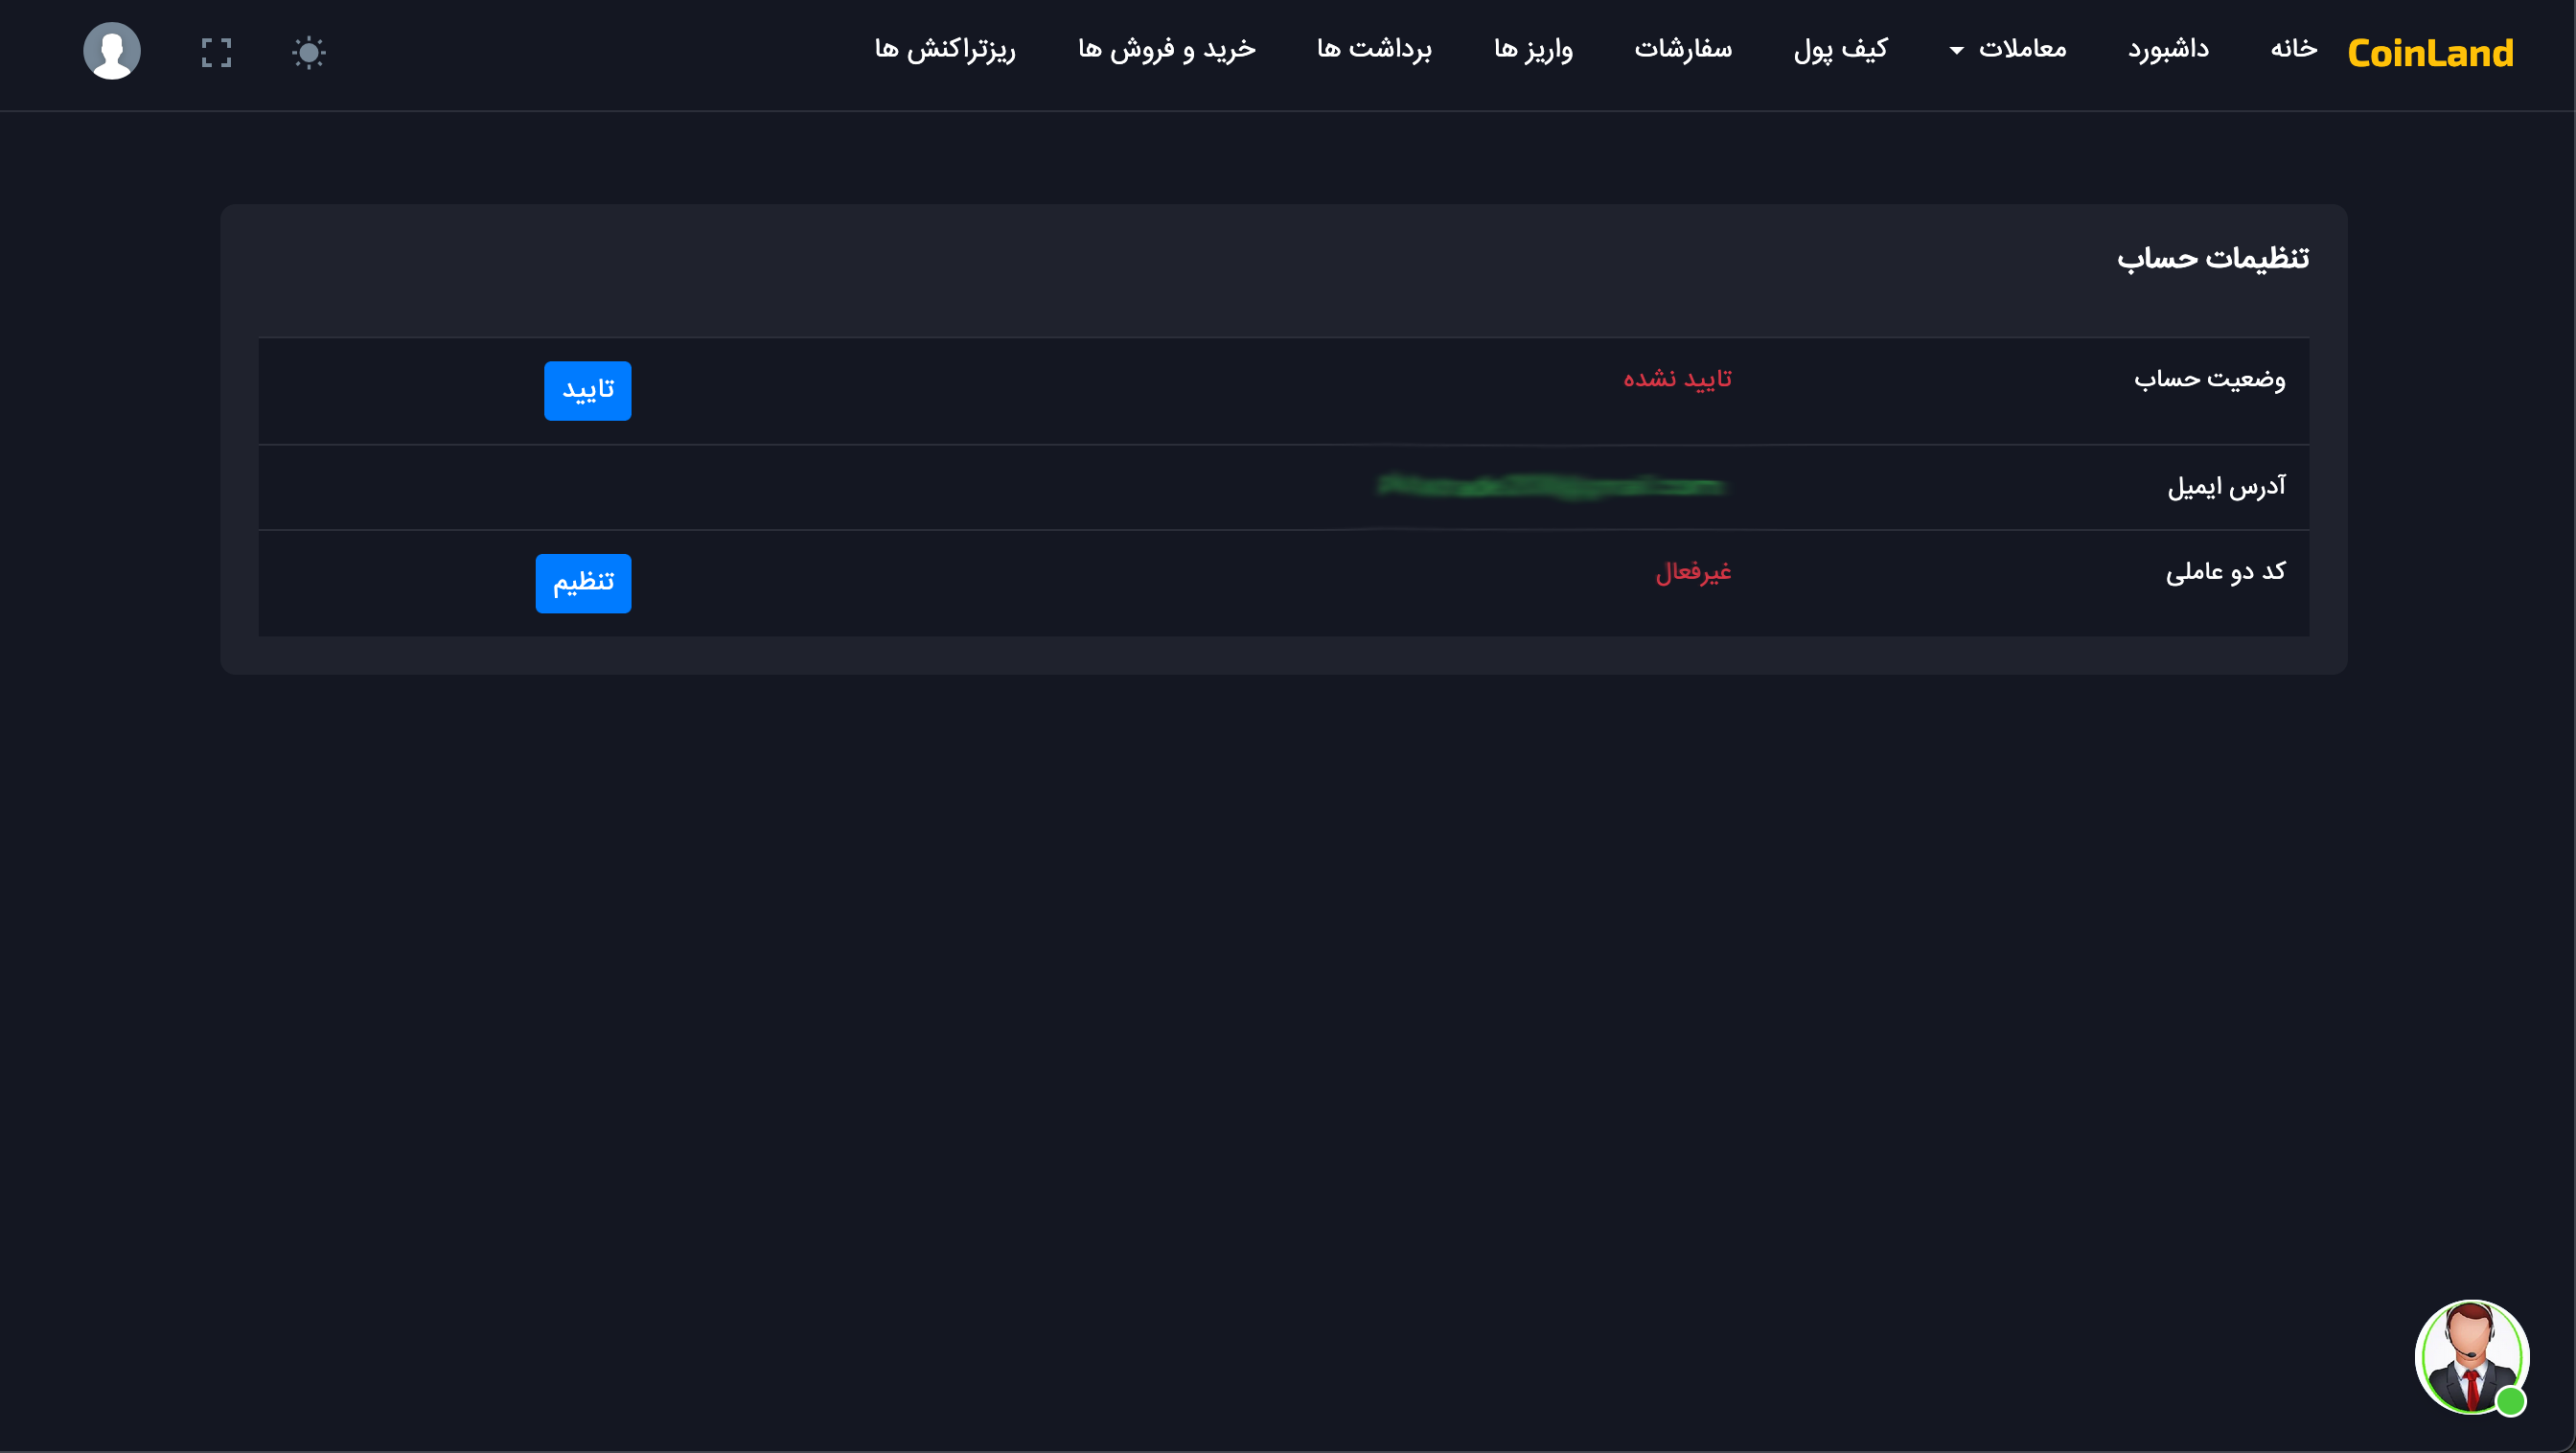Expand the معاملات dropdown arrow
This screenshot has width=2576, height=1453.
pyautogui.click(x=1957, y=50)
